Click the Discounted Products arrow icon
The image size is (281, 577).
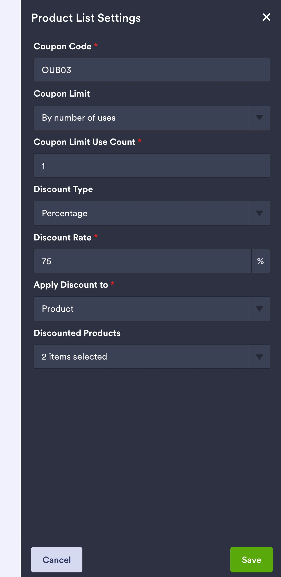259,356
